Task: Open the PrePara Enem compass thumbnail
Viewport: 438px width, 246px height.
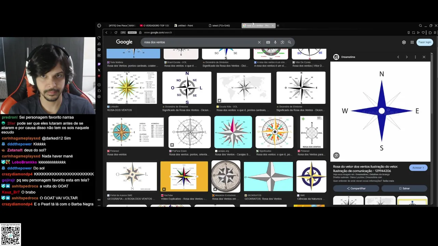Action: pos(190,132)
